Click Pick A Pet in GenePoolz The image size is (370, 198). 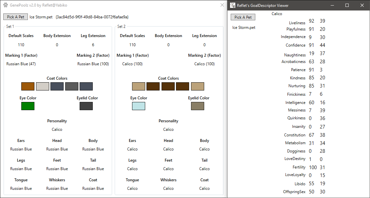click(x=16, y=17)
